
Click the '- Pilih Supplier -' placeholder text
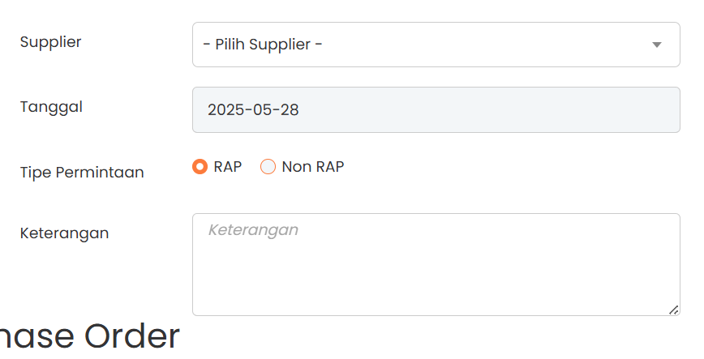[263, 45]
